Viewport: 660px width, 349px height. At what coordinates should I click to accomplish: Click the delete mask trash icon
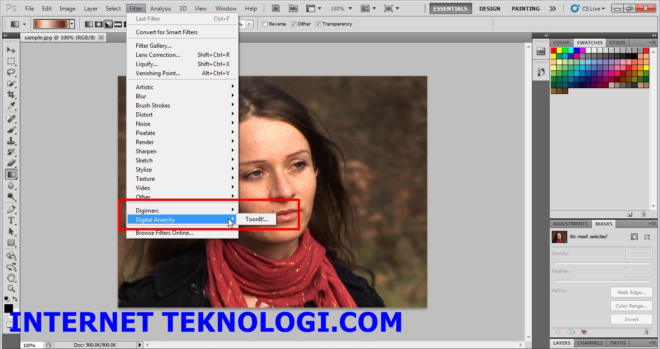646,332
